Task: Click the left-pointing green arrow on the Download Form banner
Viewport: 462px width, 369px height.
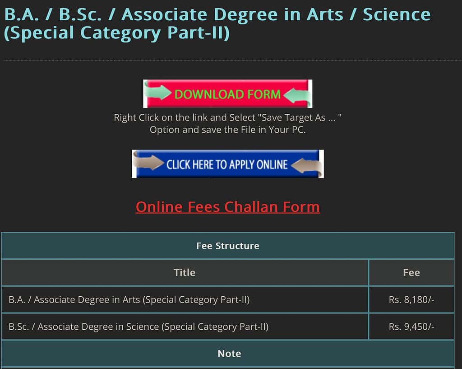Action: pyautogui.click(x=296, y=94)
